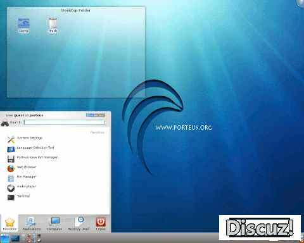Open the file manager panel quick-launch icon
The image size is (304, 243).
[x=34, y=235]
